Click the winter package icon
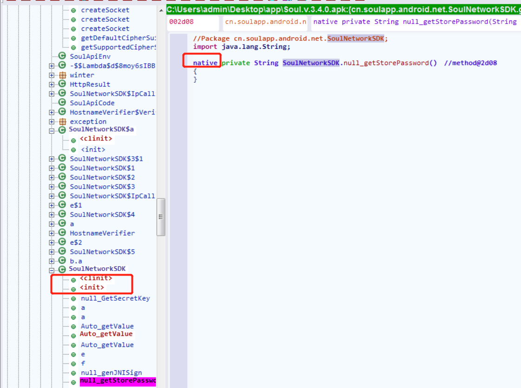This screenshot has height=388, width=521. pos(62,75)
